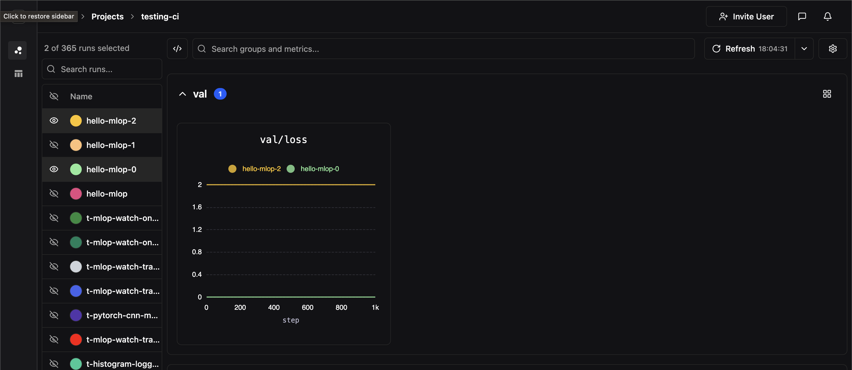This screenshot has width=852, height=370.
Task: Hide the hello-mlop-2 run
Action: tap(54, 120)
